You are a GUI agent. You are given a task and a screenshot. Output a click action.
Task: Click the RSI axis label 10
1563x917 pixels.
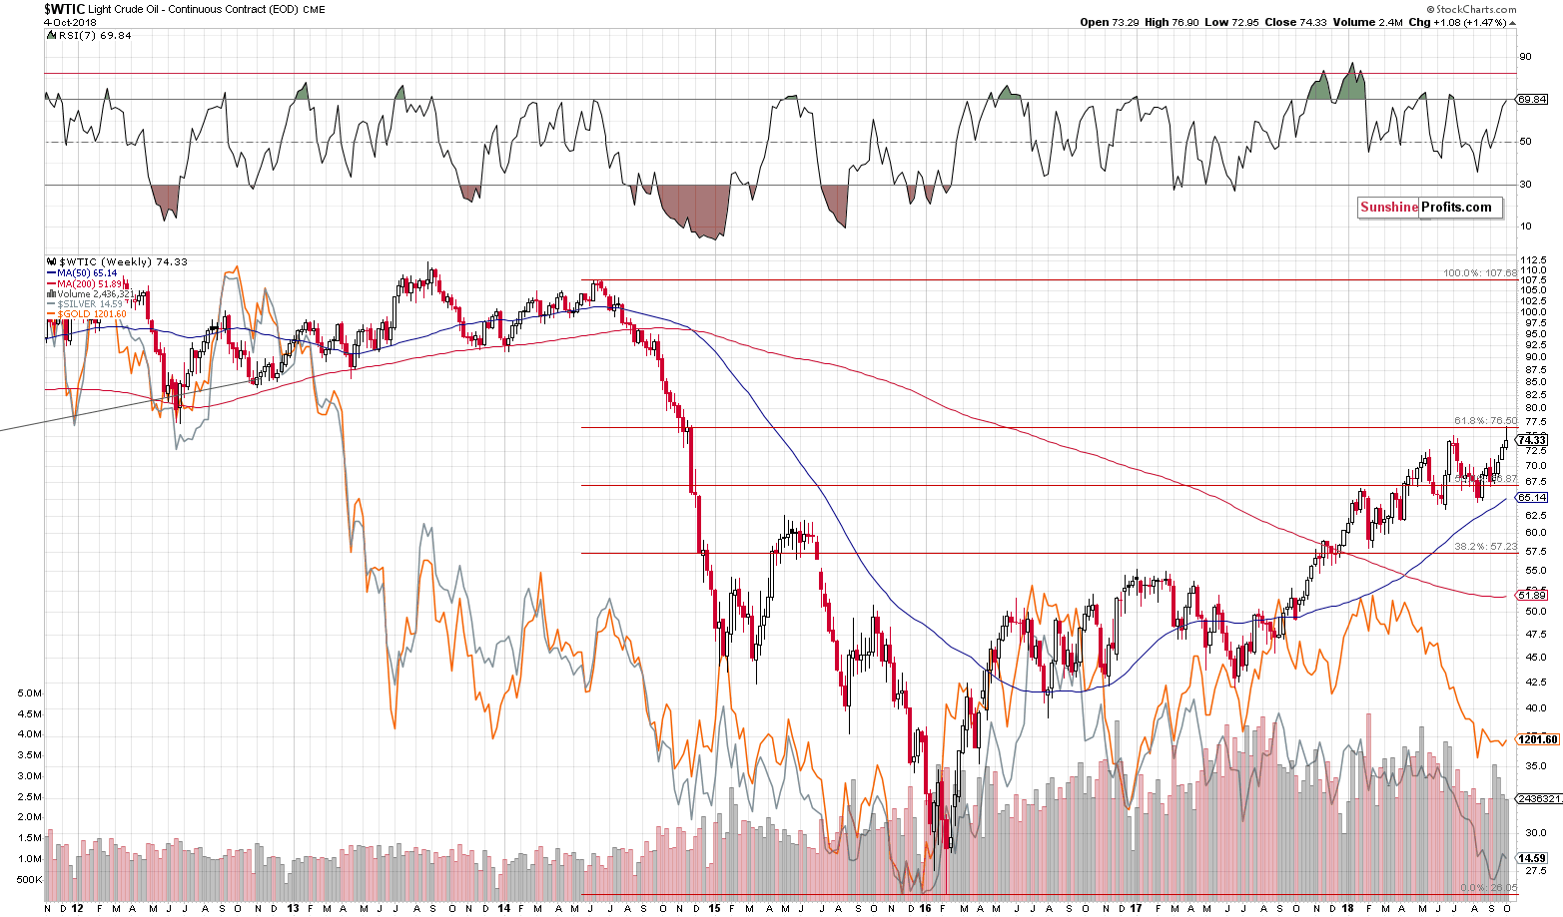(1525, 227)
